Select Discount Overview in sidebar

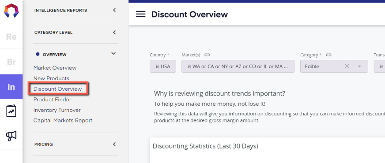coord(58,89)
